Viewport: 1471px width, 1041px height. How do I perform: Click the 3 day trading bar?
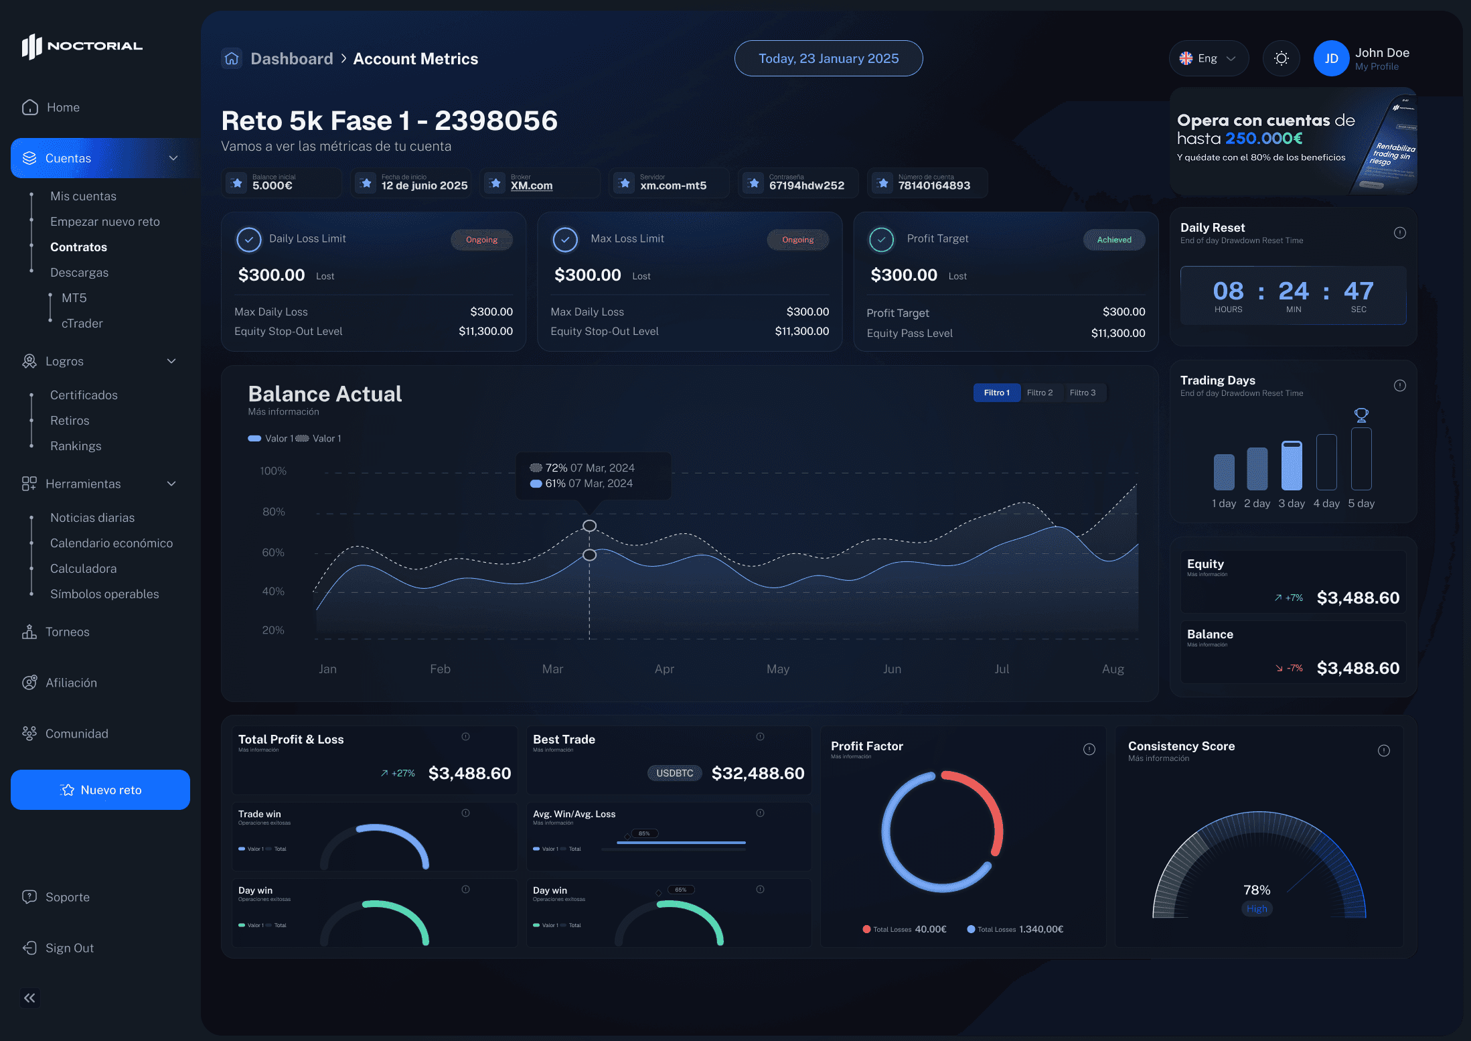[x=1291, y=466]
